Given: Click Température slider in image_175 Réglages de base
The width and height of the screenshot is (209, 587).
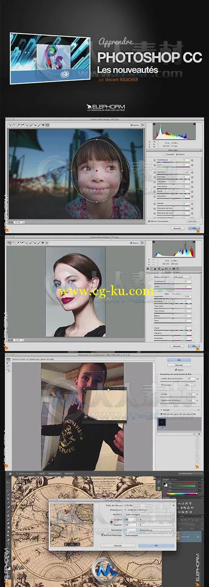Looking at the screenshot, I should 173,284.
